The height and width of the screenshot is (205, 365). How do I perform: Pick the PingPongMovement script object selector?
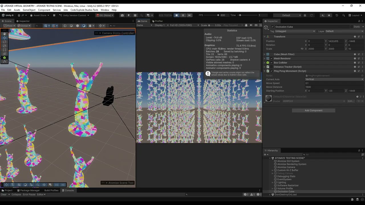pos(362,76)
